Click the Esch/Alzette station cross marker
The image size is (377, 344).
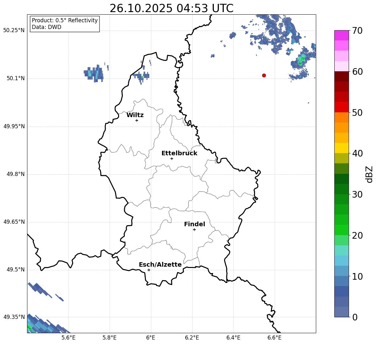point(149,270)
